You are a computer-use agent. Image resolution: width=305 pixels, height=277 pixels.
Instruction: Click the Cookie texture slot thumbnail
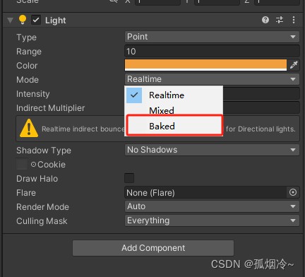pos(22,164)
